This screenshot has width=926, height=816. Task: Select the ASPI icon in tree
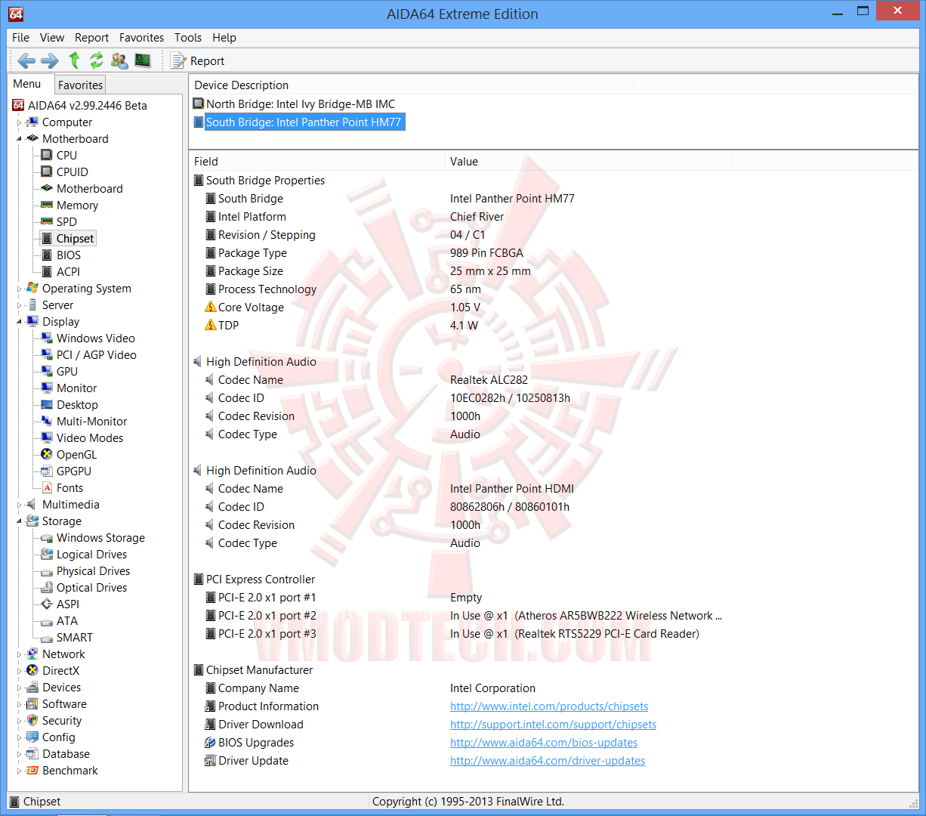tap(47, 604)
